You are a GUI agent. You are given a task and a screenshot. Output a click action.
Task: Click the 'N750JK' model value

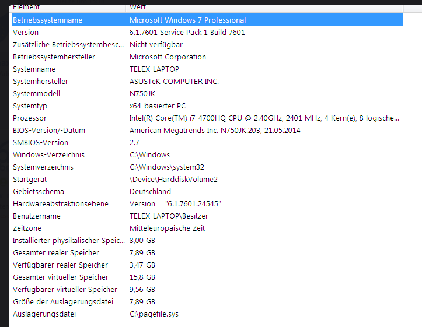[142, 94]
